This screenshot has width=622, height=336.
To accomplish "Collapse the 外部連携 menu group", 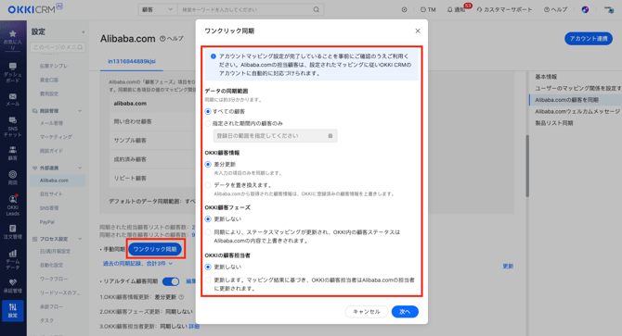I will click(x=80, y=168).
